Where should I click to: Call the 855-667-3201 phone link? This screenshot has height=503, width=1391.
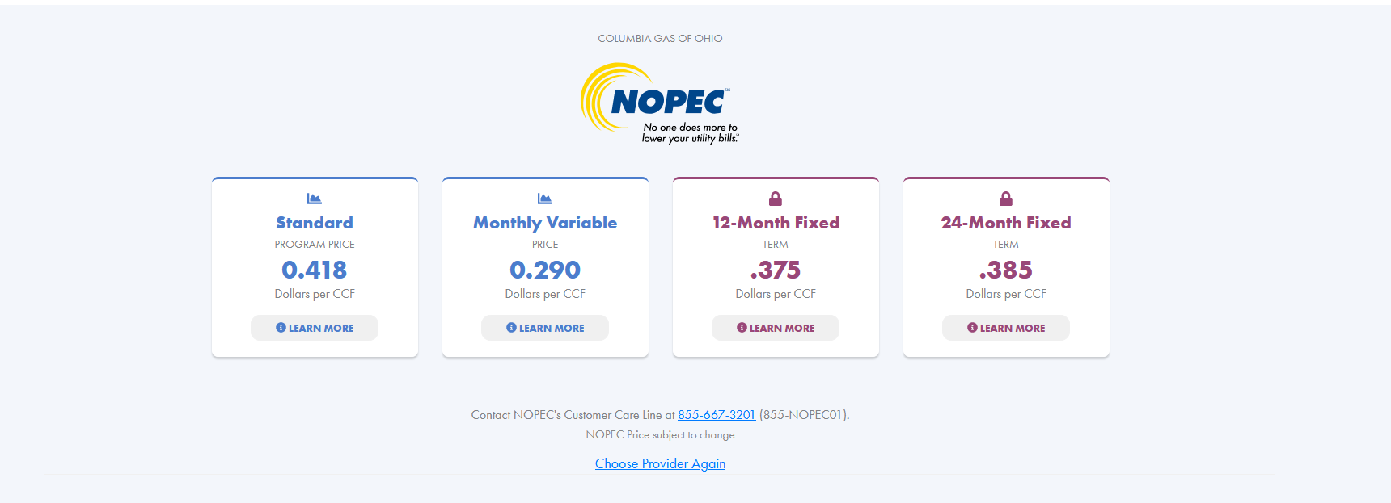click(717, 415)
